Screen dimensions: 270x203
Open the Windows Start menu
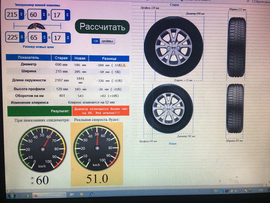click(12, 195)
